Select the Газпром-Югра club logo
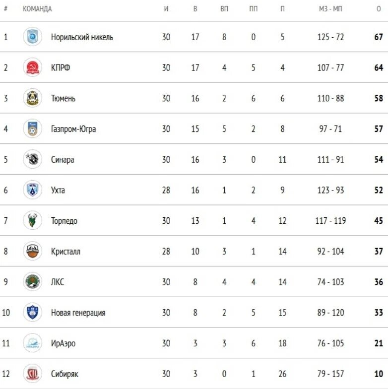 (33, 129)
